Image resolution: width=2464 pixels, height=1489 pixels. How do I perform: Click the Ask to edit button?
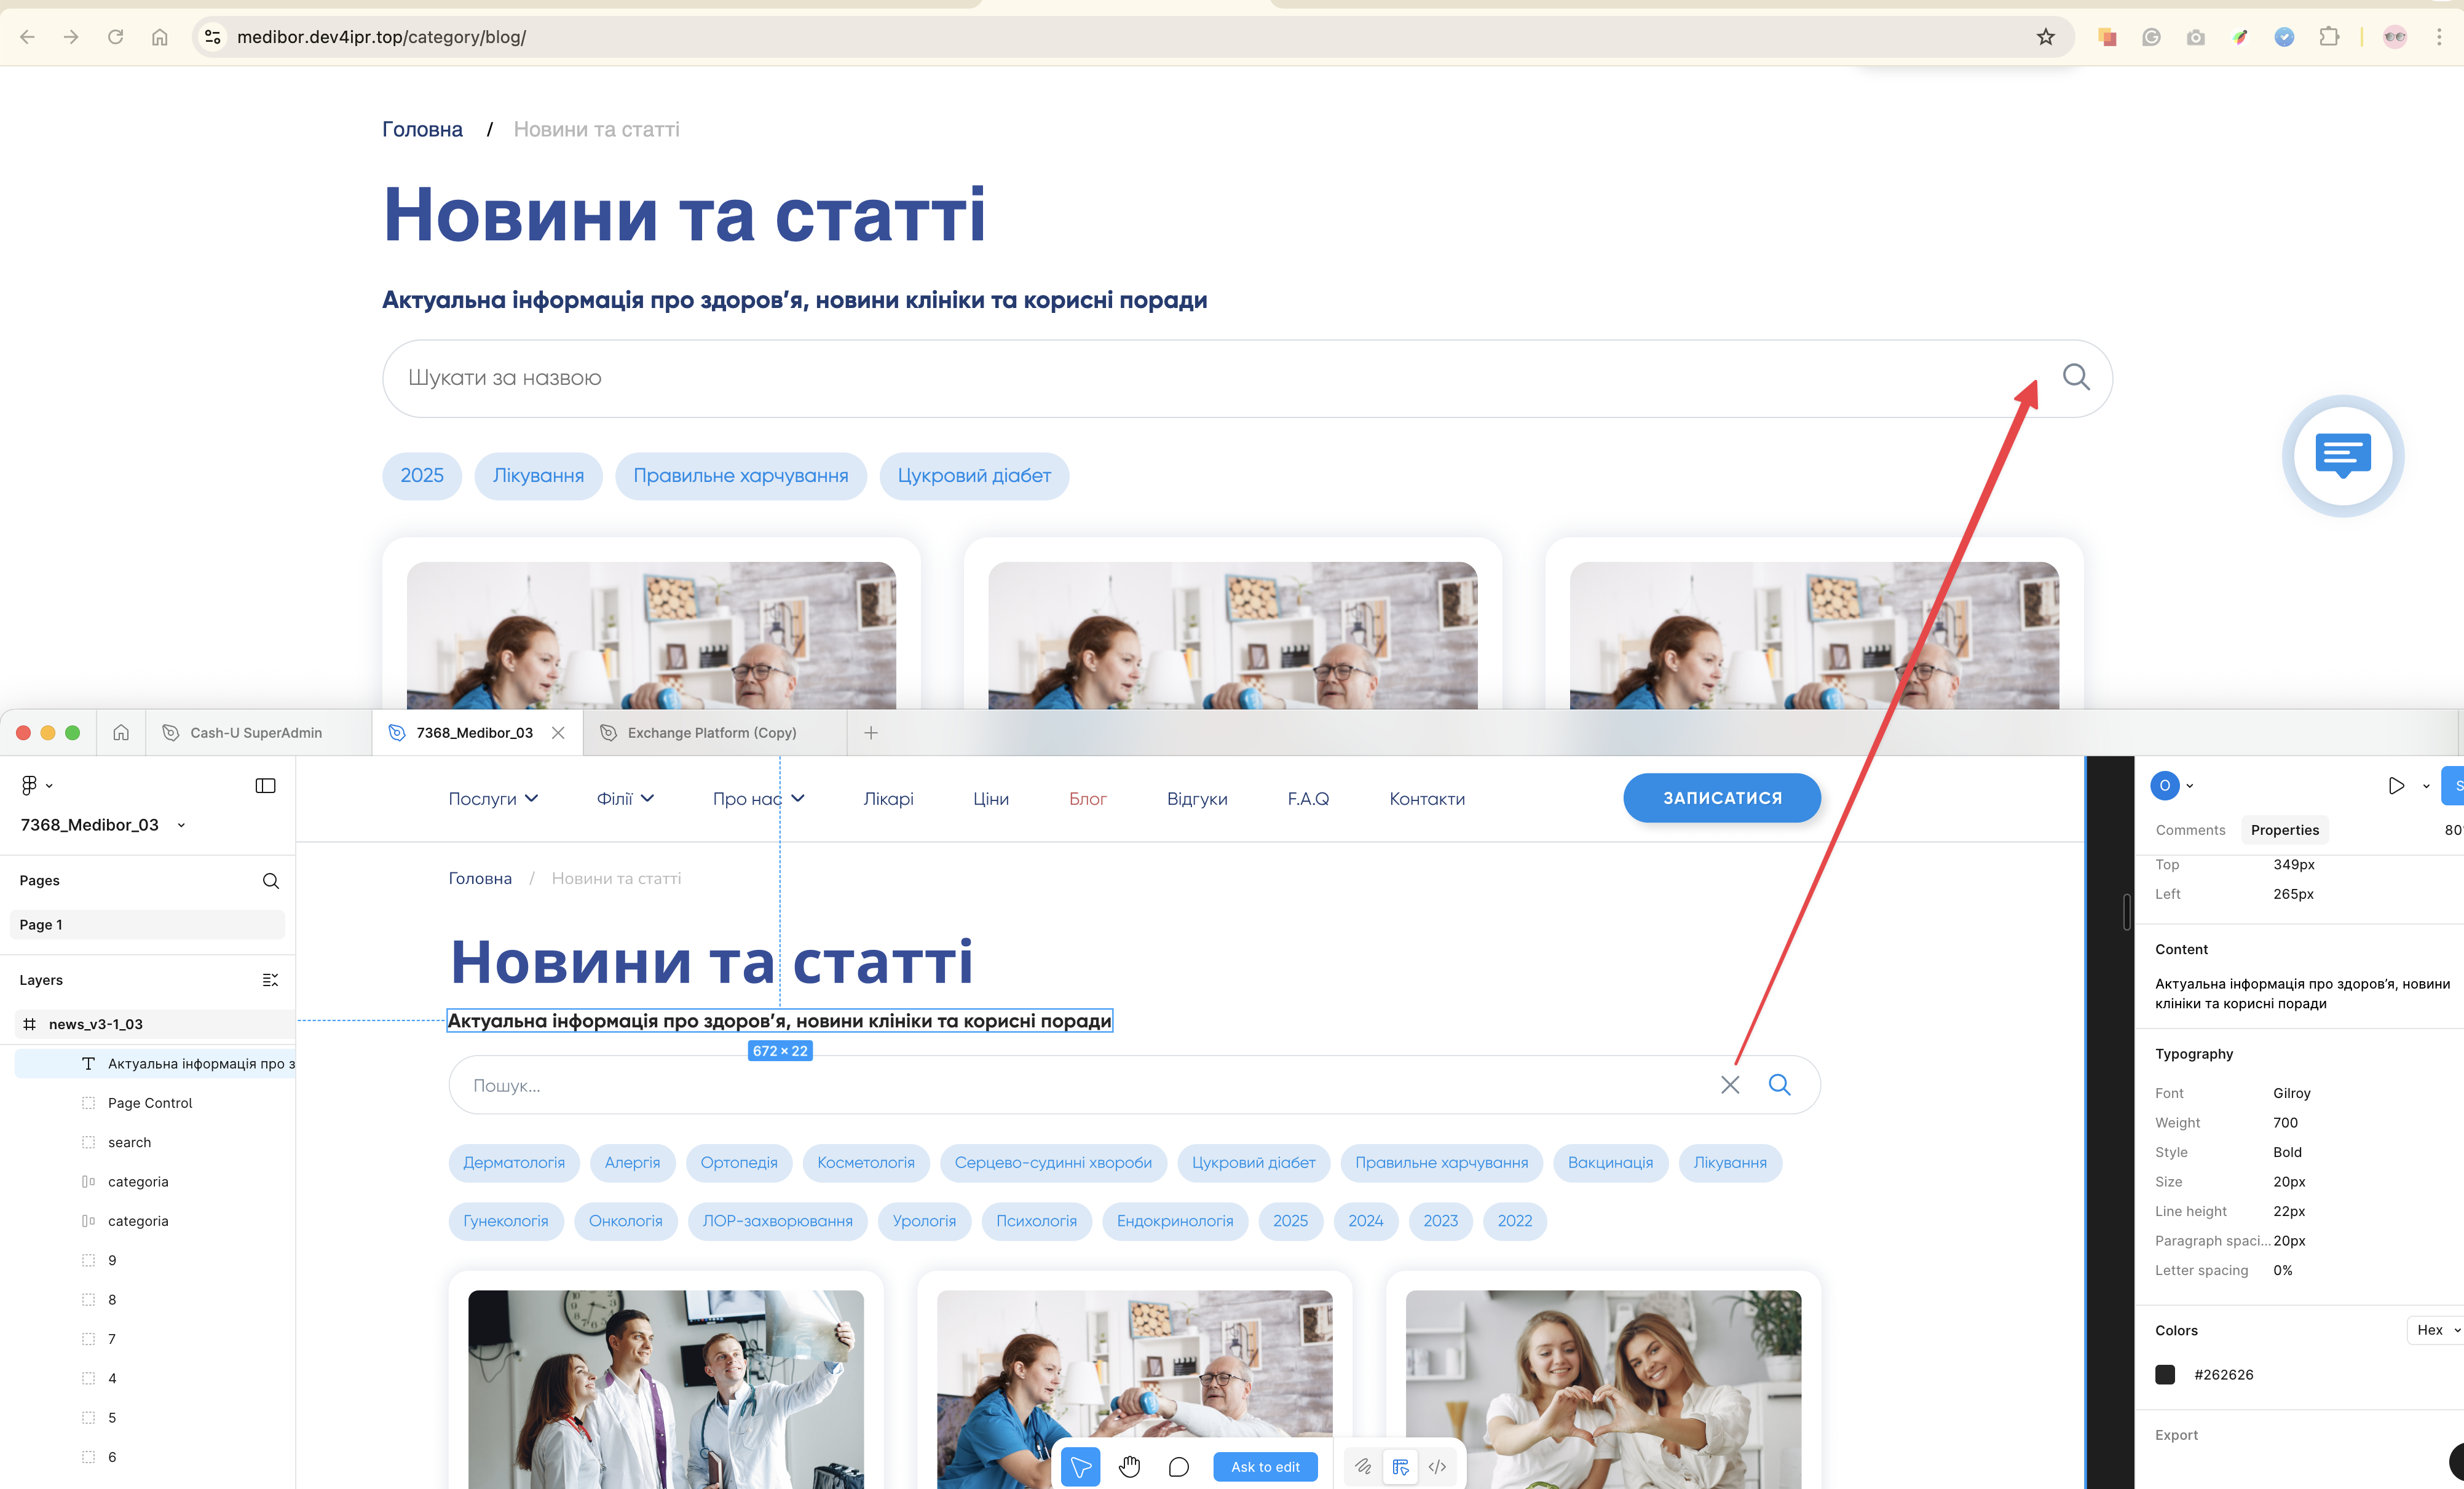(x=1265, y=1467)
